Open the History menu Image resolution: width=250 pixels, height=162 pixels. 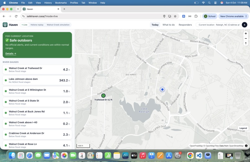(x=48, y=3)
